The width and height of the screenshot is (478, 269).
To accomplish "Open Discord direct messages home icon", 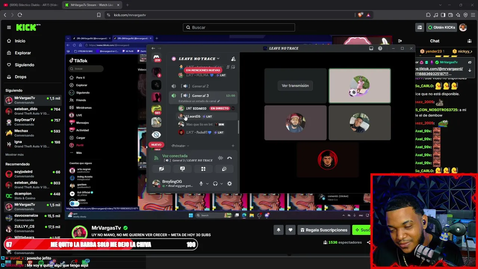I will (x=156, y=58).
